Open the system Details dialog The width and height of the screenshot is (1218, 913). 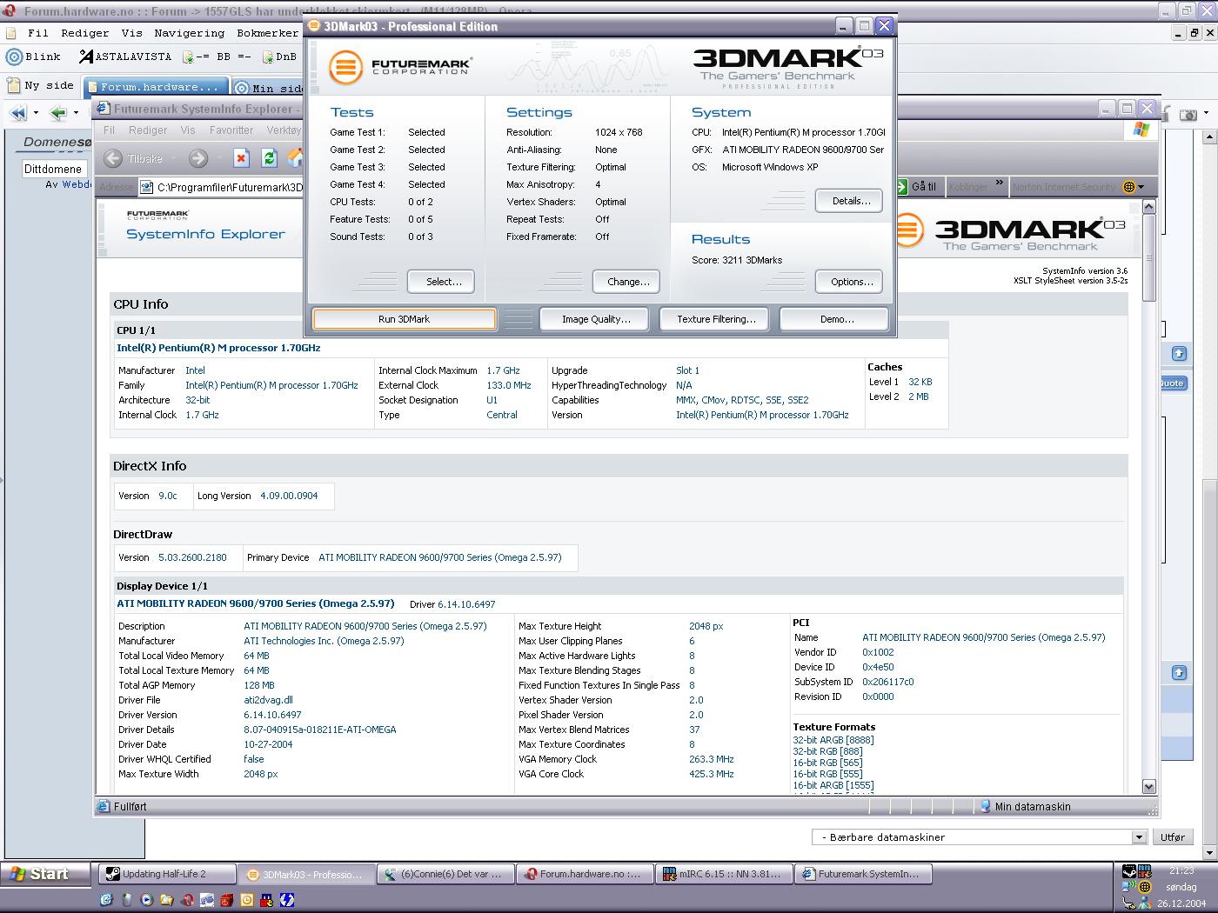(x=849, y=201)
